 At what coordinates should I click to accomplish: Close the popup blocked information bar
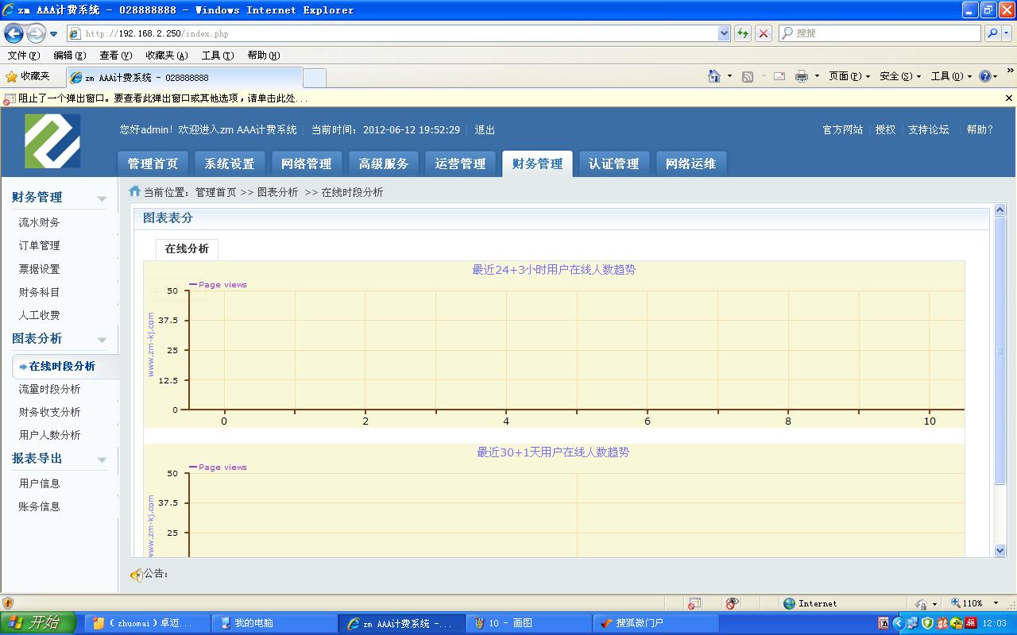click(x=1009, y=98)
